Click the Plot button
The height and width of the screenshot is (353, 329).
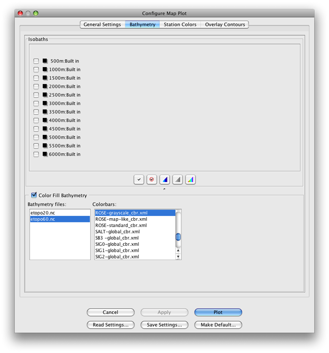coord(218,312)
